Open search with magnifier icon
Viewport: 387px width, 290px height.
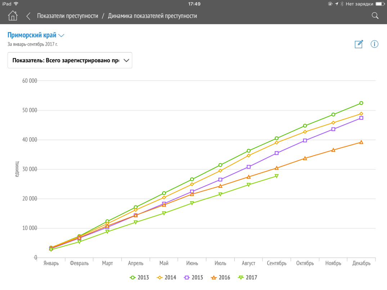pos(375,15)
